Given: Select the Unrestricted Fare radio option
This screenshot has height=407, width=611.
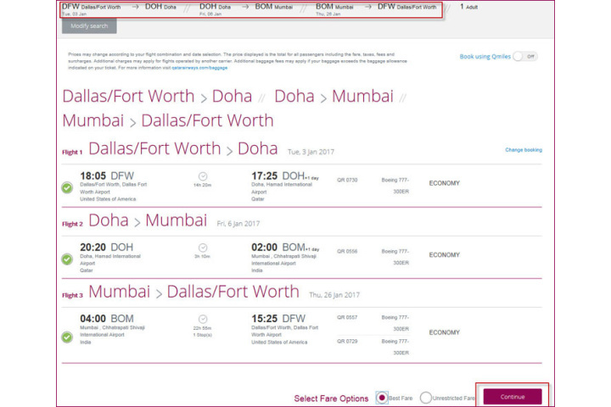Looking at the screenshot, I should [x=426, y=398].
